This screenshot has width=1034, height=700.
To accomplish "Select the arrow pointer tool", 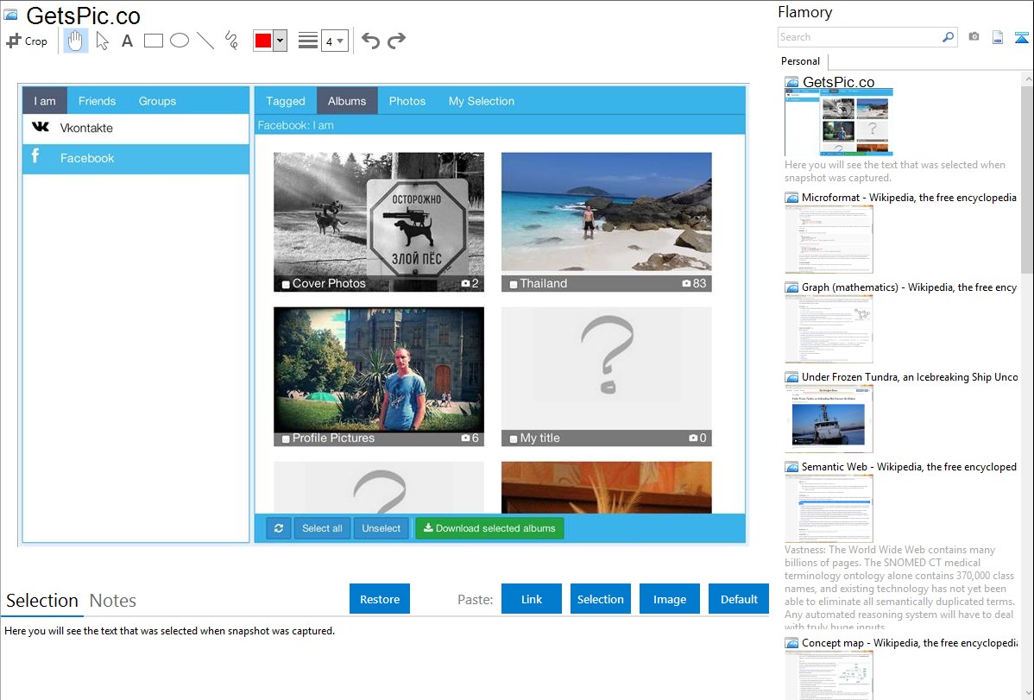I will click(x=102, y=41).
